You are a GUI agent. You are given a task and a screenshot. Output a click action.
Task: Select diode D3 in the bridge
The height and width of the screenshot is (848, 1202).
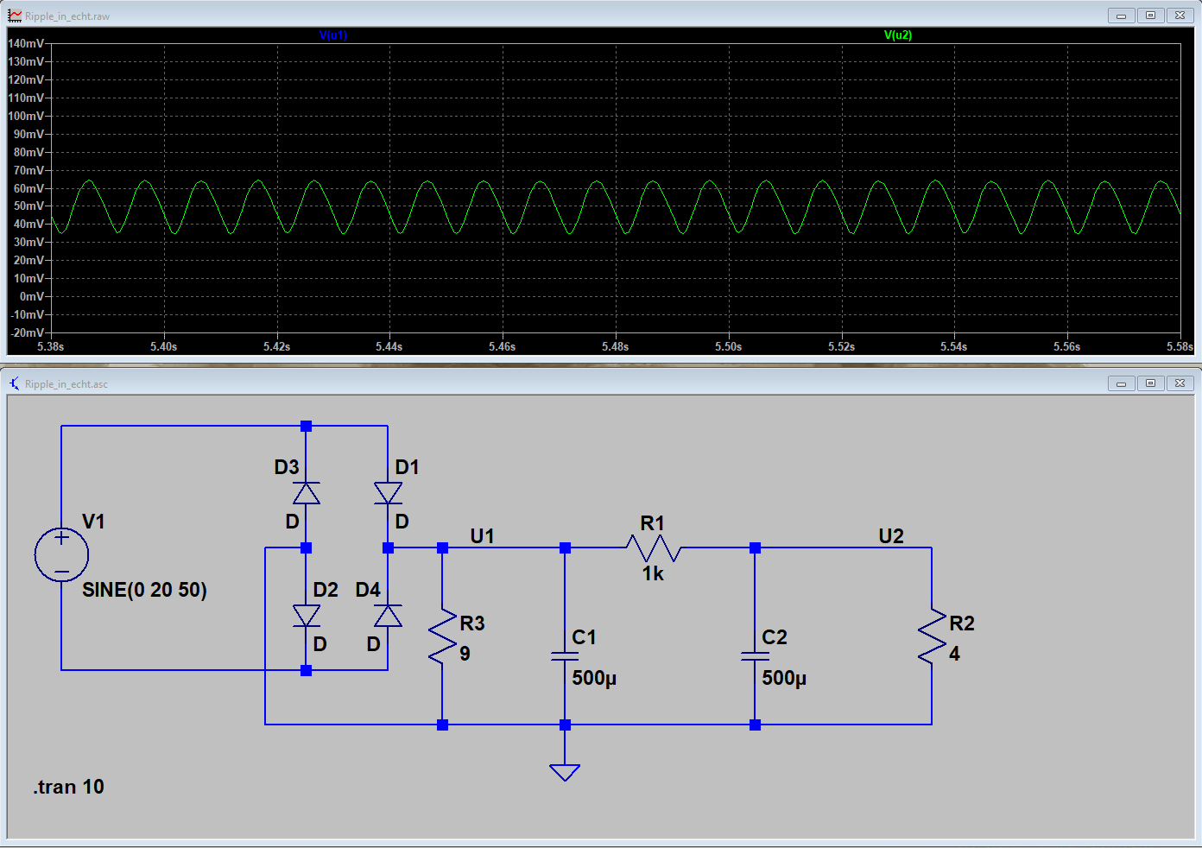[x=306, y=493]
